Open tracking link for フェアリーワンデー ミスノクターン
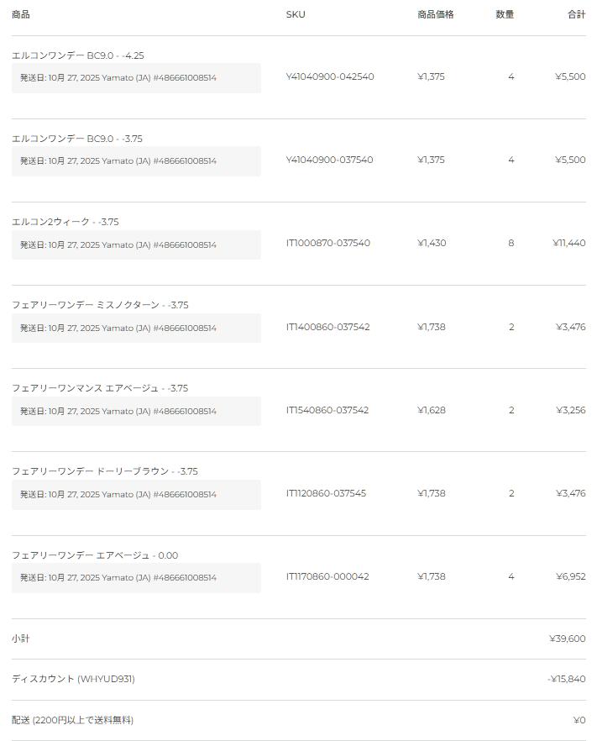This screenshot has height=741, width=597. click(x=185, y=328)
